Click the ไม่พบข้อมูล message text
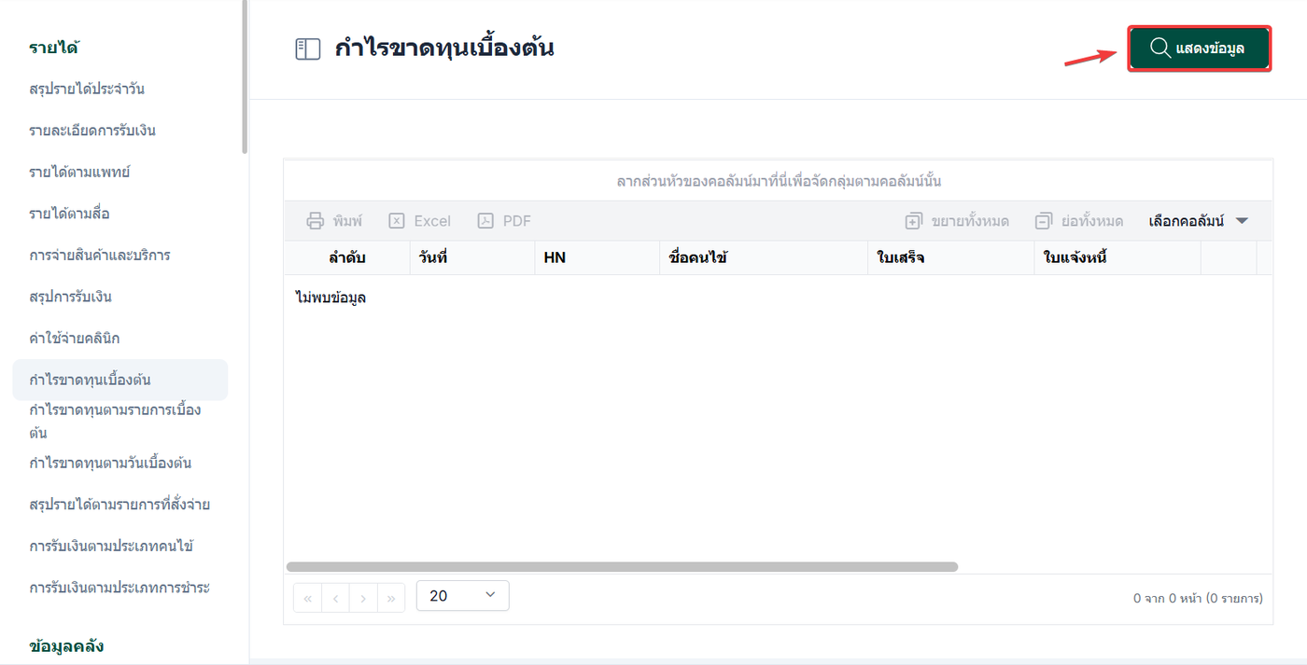Image resolution: width=1307 pixels, height=665 pixels. (330, 298)
